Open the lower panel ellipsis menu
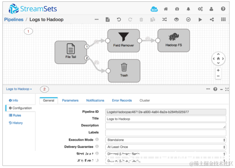Screen dimensions: 235x168 [208, 89]
